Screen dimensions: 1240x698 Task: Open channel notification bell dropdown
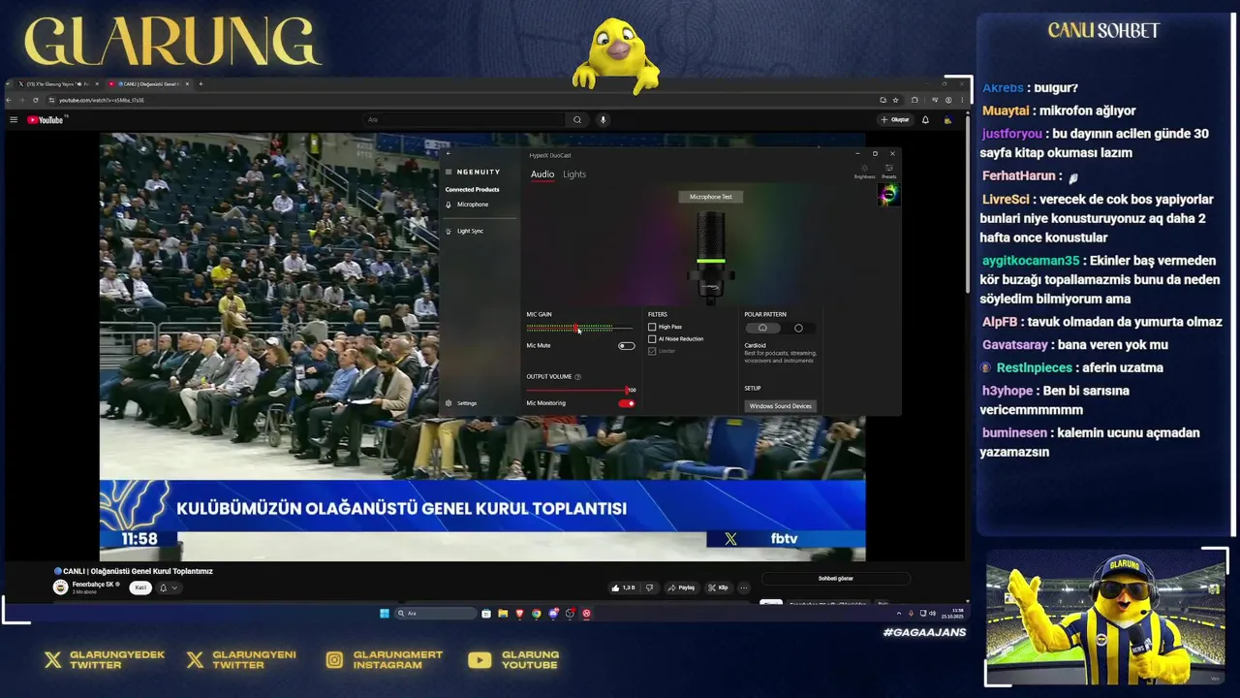pyautogui.click(x=168, y=587)
